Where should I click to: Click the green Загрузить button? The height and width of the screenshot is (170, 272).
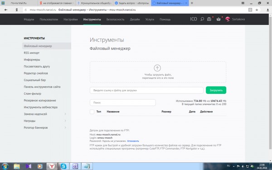coord(216,90)
